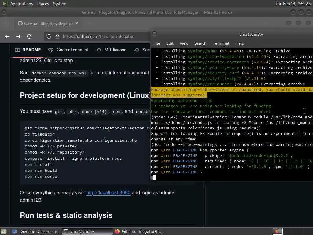313x235 pixels.
Task: Open the Places menu
Action: 43,4
